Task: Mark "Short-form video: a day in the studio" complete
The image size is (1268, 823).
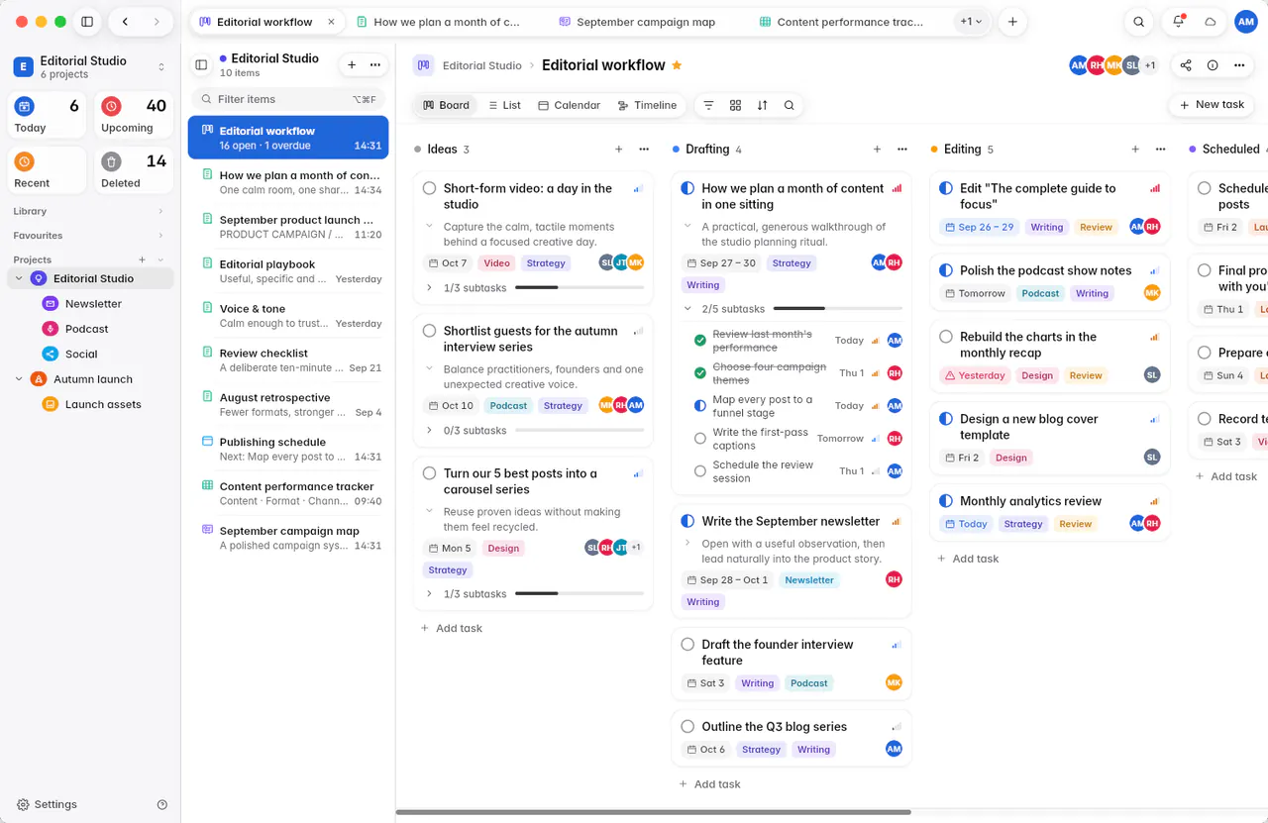Action: pos(430,188)
